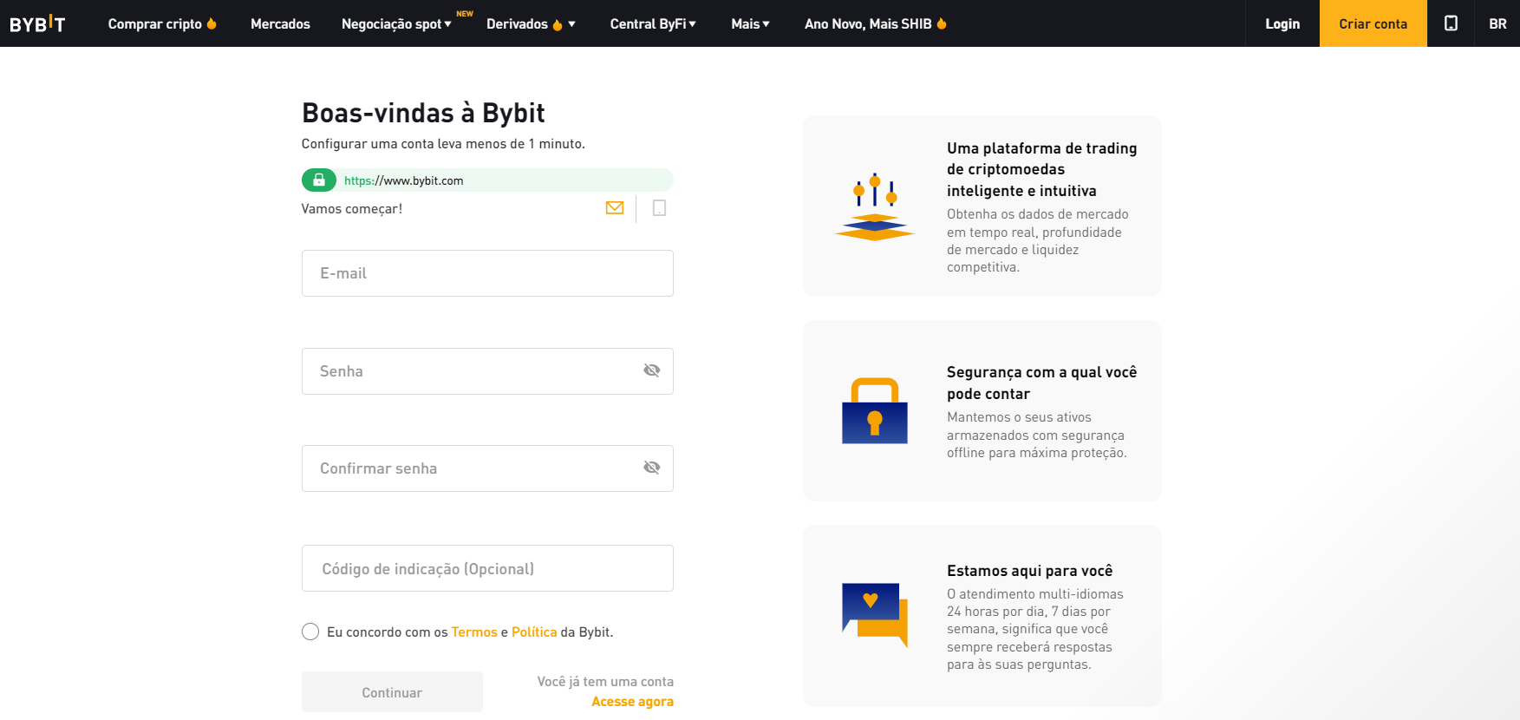The height and width of the screenshot is (720, 1520).
Task: Click the Login button
Action: pos(1282,23)
